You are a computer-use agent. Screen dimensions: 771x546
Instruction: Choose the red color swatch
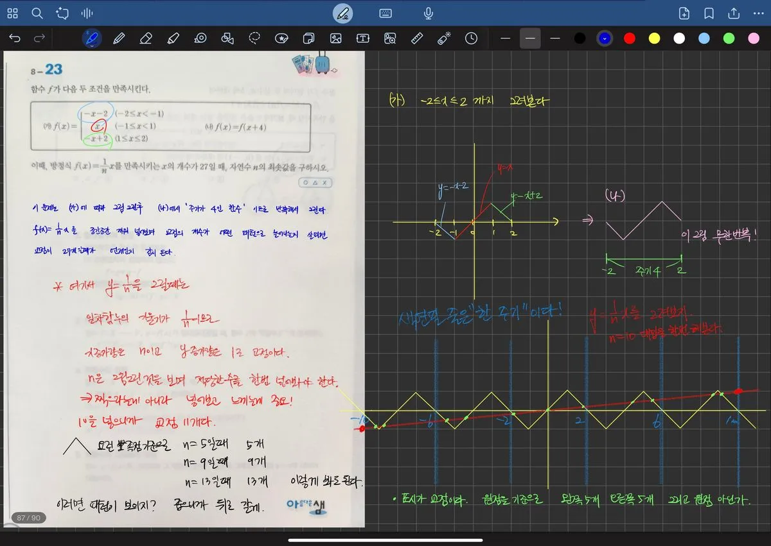[630, 38]
